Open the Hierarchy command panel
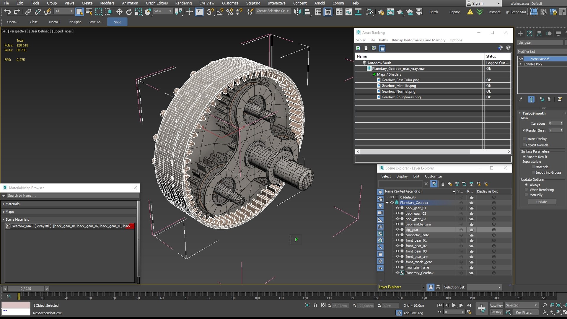Screen dimensions: 567x319 (x=539, y=33)
